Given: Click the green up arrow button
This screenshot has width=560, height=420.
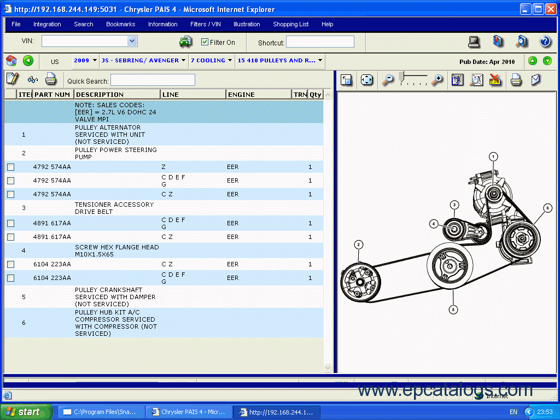Looking at the screenshot, I should (533, 61).
